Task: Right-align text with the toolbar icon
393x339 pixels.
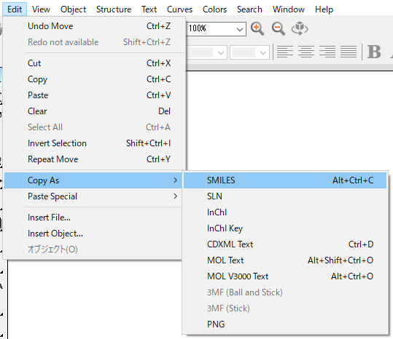Action: coord(327,52)
